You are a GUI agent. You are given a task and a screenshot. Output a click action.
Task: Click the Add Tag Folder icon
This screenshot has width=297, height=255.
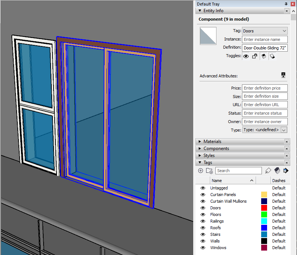point(209,171)
